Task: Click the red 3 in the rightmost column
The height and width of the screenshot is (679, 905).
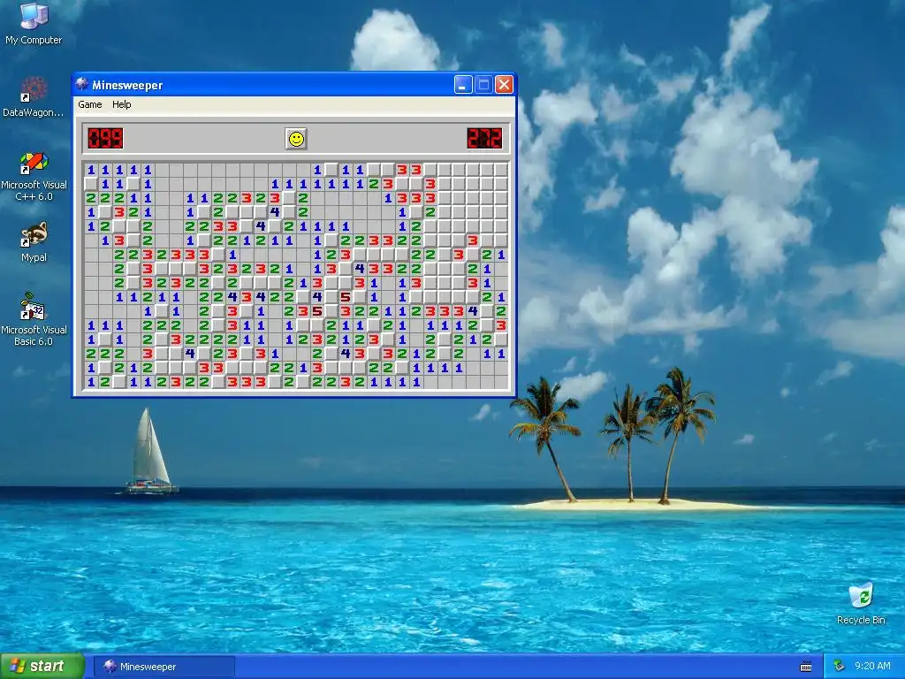Action: coord(501,325)
